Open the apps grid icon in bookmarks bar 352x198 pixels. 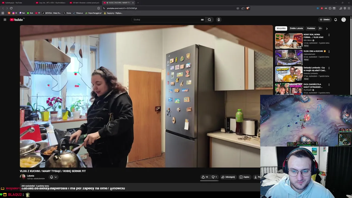click(3, 13)
